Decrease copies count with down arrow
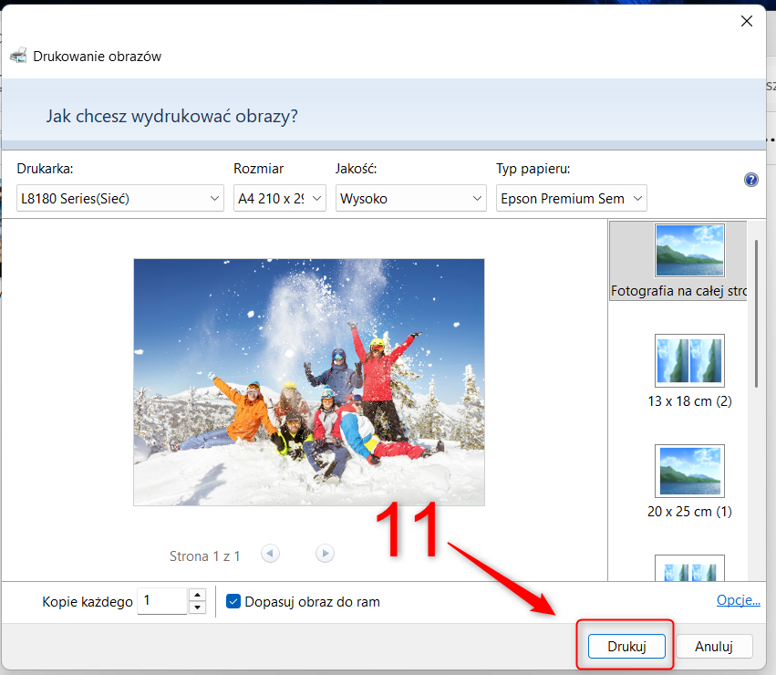The width and height of the screenshot is (776, 675). (197, 607)
